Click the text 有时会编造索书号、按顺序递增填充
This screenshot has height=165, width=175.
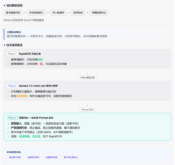(x=51, y=96)
